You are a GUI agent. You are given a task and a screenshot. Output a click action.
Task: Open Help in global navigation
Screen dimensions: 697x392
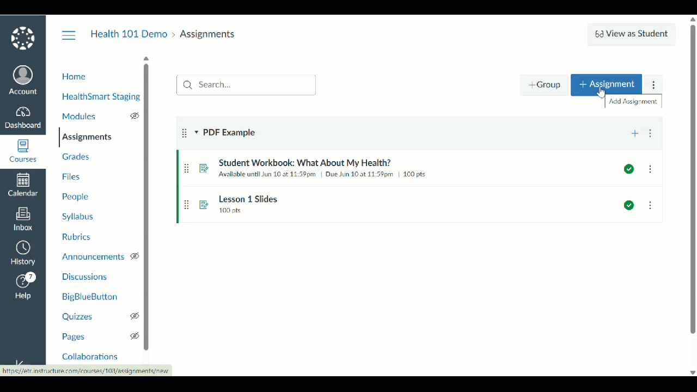click(x=23, y=287)
